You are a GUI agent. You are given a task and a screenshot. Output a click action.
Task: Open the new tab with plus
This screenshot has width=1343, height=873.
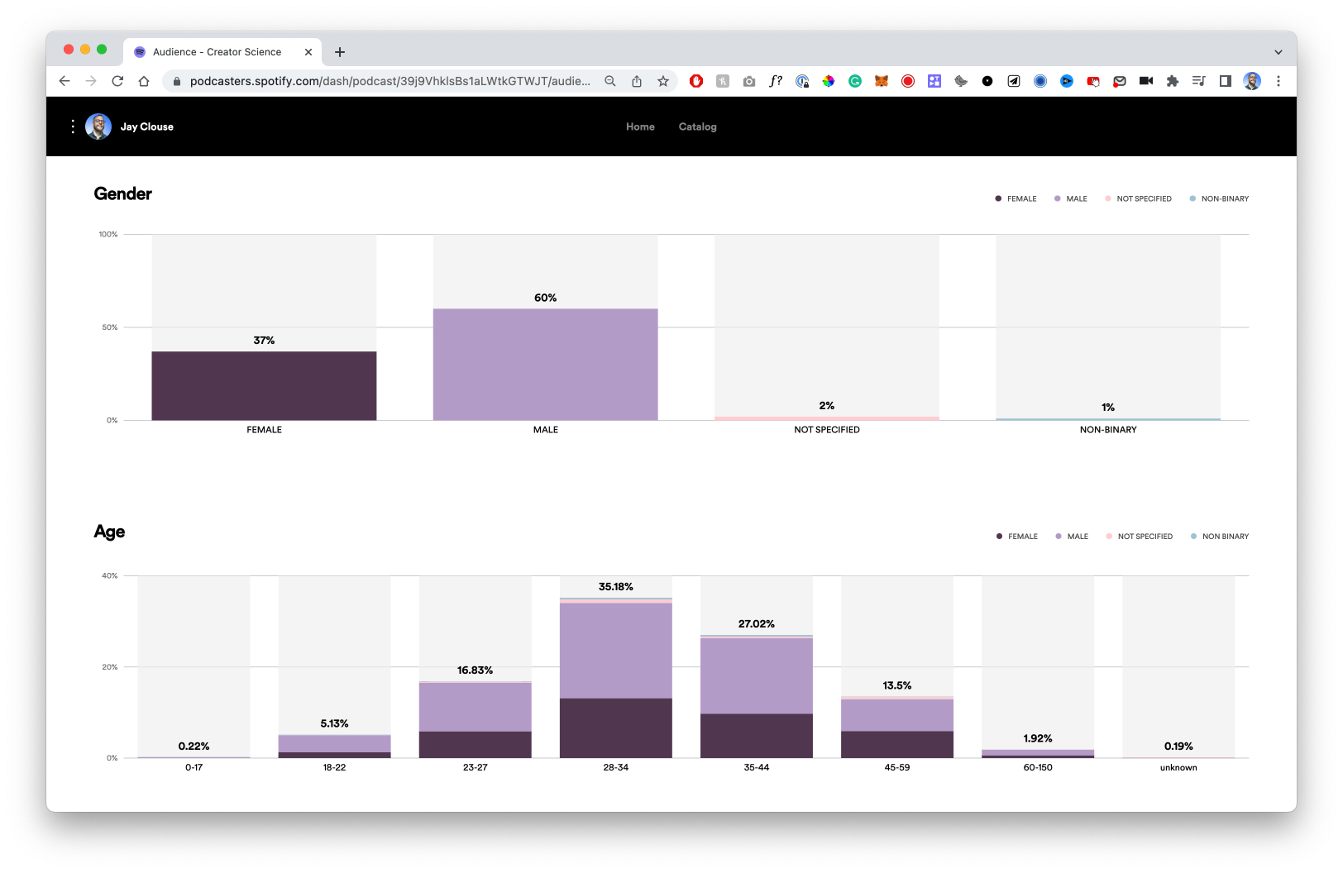tap(340, 52)
